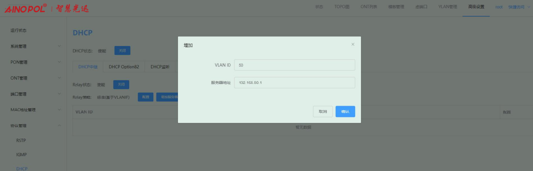Switch to DHCP Option82 tab
The width and height of the screenshot is (533, 171).
tap(124, 67)
